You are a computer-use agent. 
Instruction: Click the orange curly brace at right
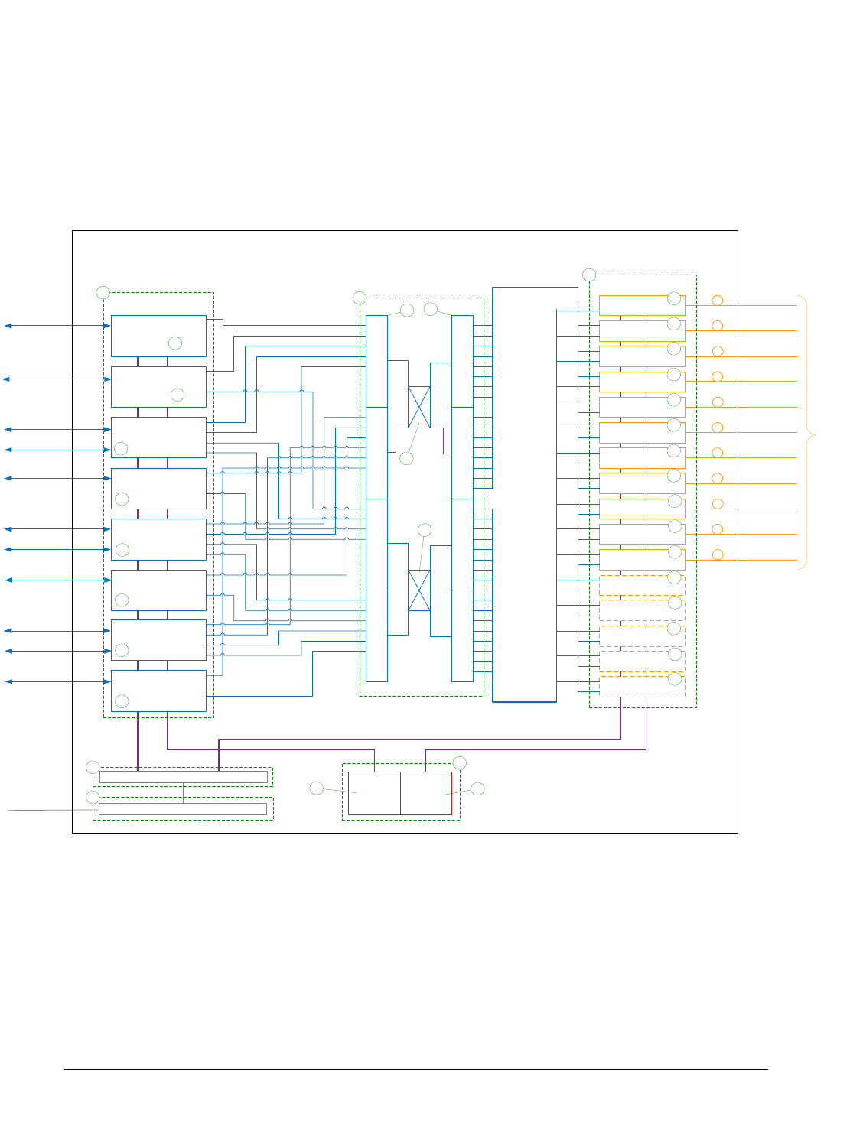pos(806,432)
